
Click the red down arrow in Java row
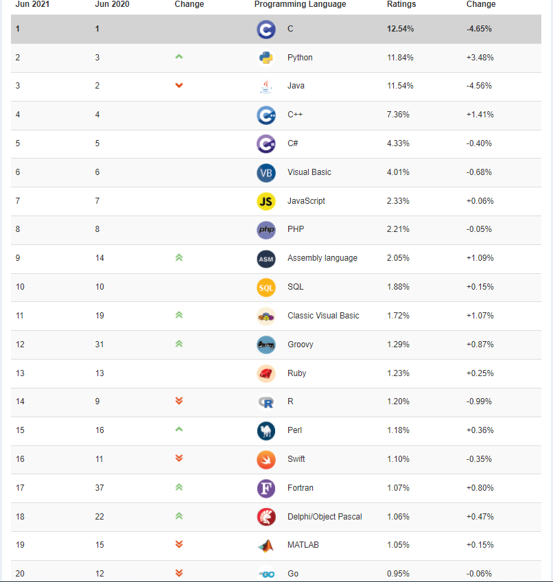[179, 86]
